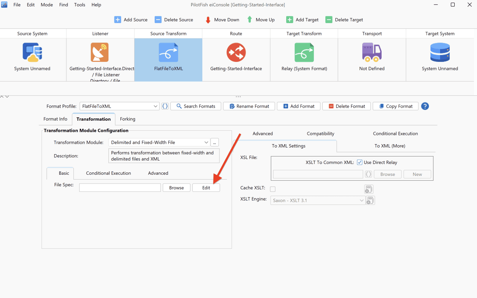The image size is (477, 298).
Task: Click the curly braces icon next to XSL path
Action: (x=368, y=174)
